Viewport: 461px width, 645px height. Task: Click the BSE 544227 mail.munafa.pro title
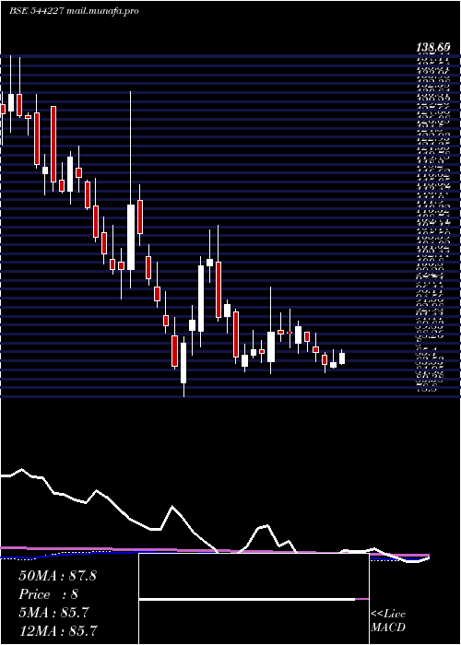(74, 11)
